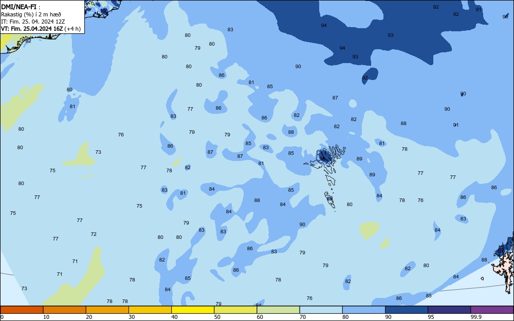514x321 pixels.
Task: Click the pale blue 70–80 legend swatch
Action: pyautogui.click(x=321, y=310)
